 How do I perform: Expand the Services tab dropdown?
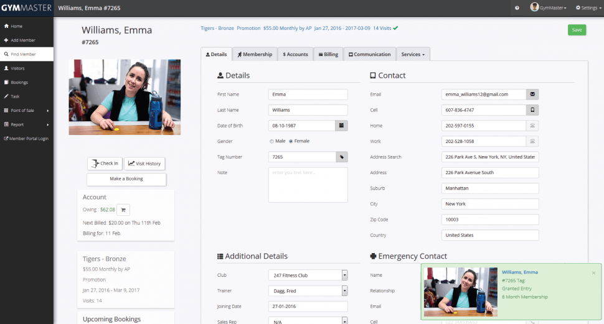413,55
